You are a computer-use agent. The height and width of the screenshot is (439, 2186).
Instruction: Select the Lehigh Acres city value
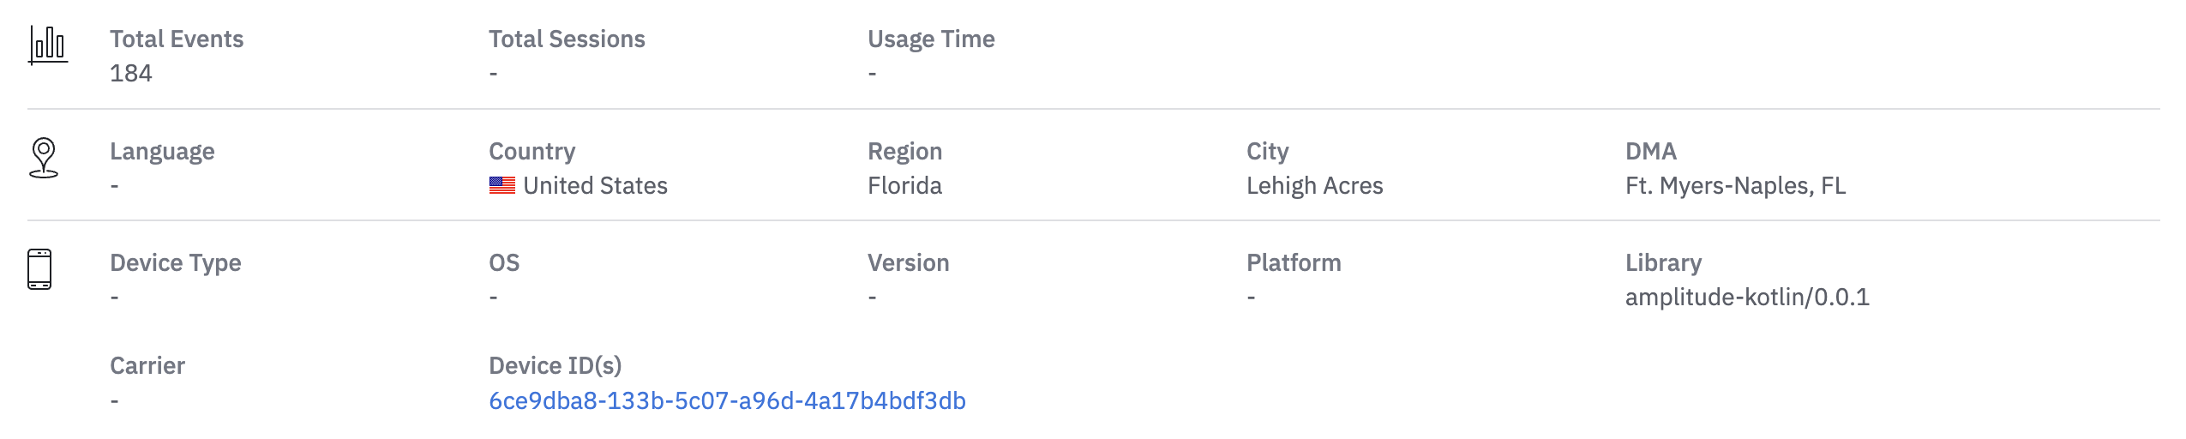point(1314,186)
